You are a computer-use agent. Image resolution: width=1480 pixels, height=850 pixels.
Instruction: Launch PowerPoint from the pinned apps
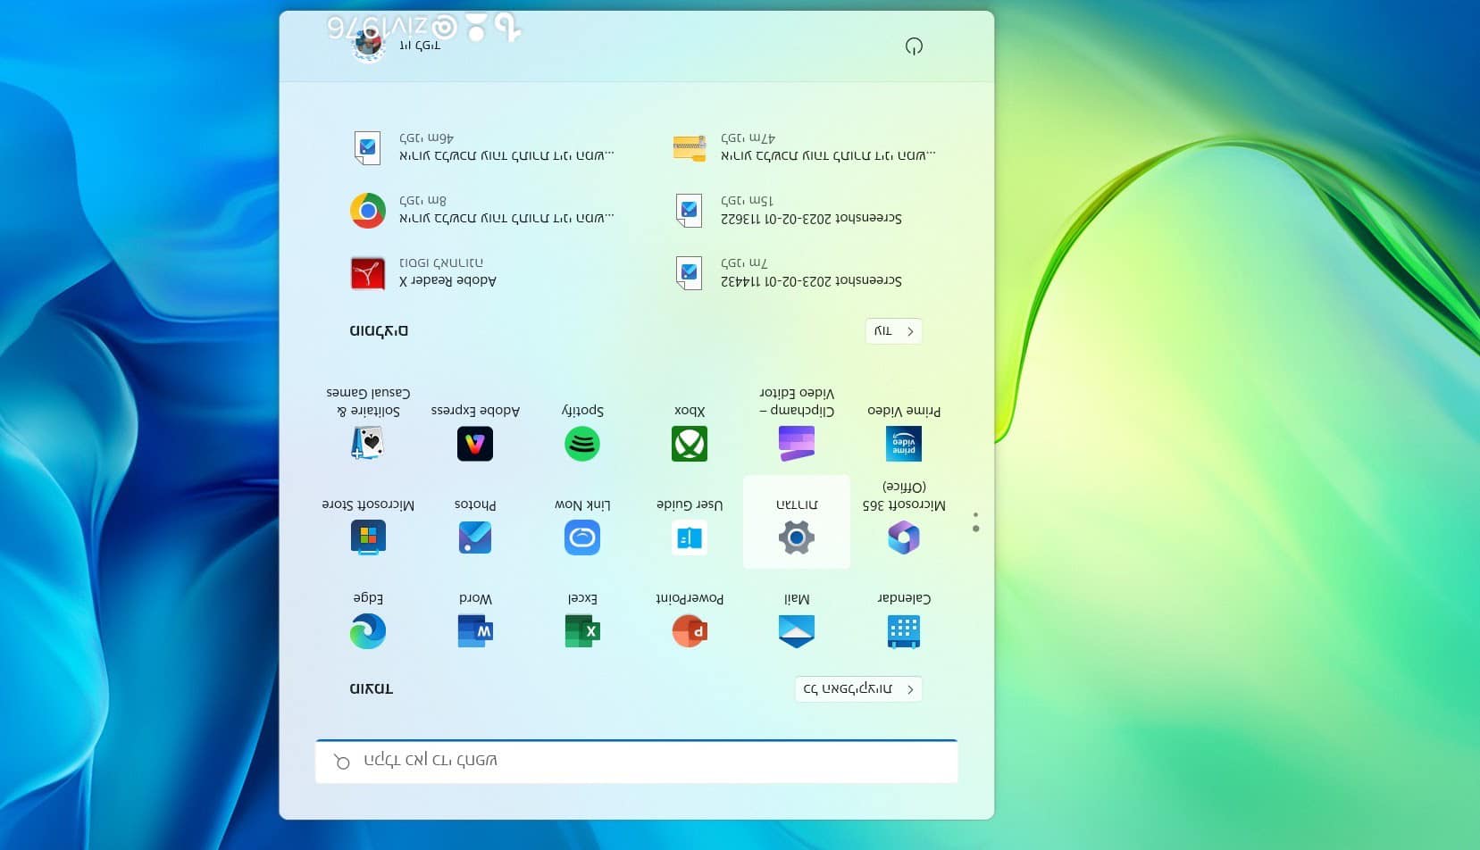tap(690, 629)
